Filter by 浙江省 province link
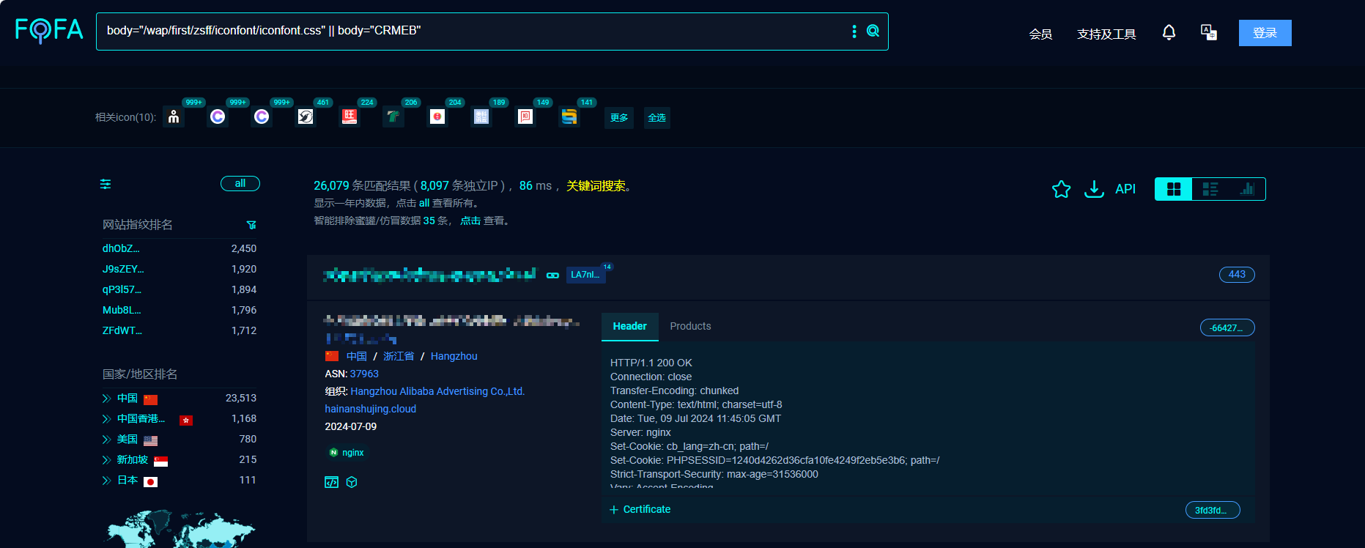 pyautogui.click(x=399, y=356)
